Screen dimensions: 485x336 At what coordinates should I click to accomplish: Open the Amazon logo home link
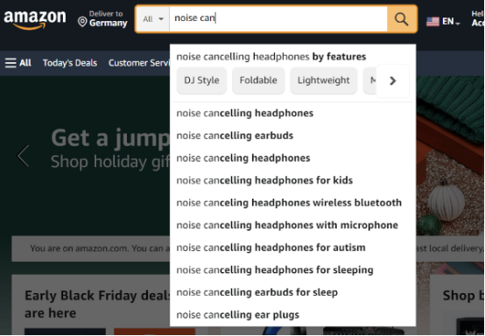(x=35, y=20)
